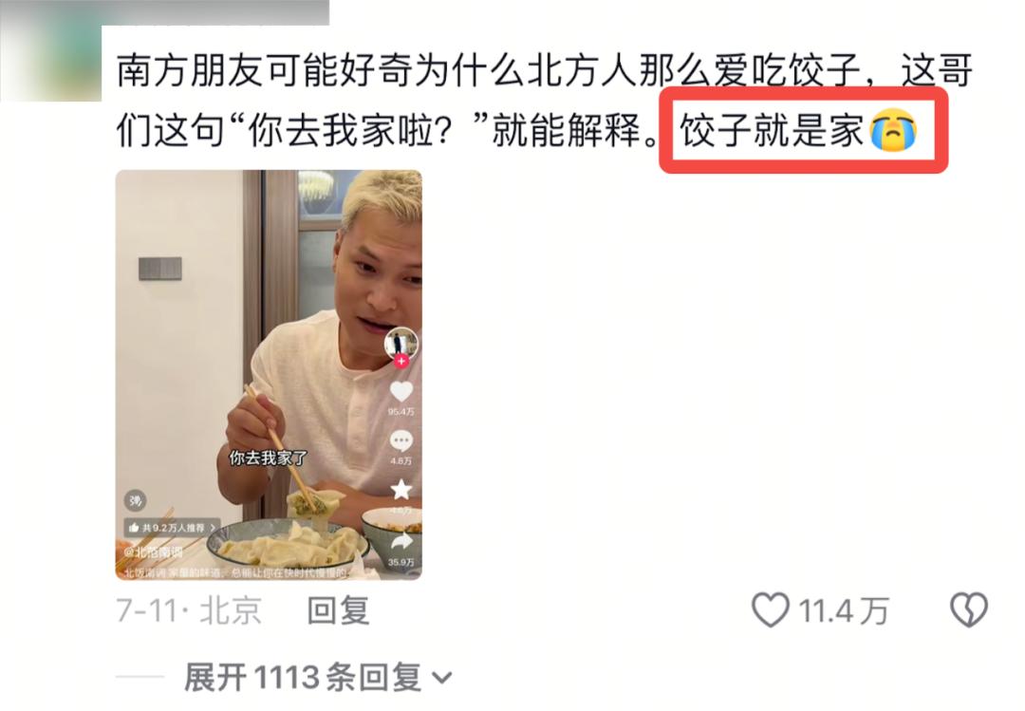This screenshot has width=1025, height=711.
Task: Tap the broken-heart dislike icon
Action: tap(968, 609)
